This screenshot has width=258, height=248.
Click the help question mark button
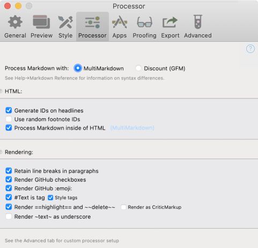click(x=250, y=49)
